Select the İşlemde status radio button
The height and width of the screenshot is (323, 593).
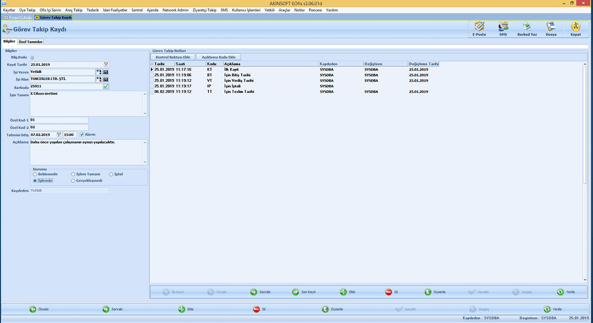[x=35, y=181]
